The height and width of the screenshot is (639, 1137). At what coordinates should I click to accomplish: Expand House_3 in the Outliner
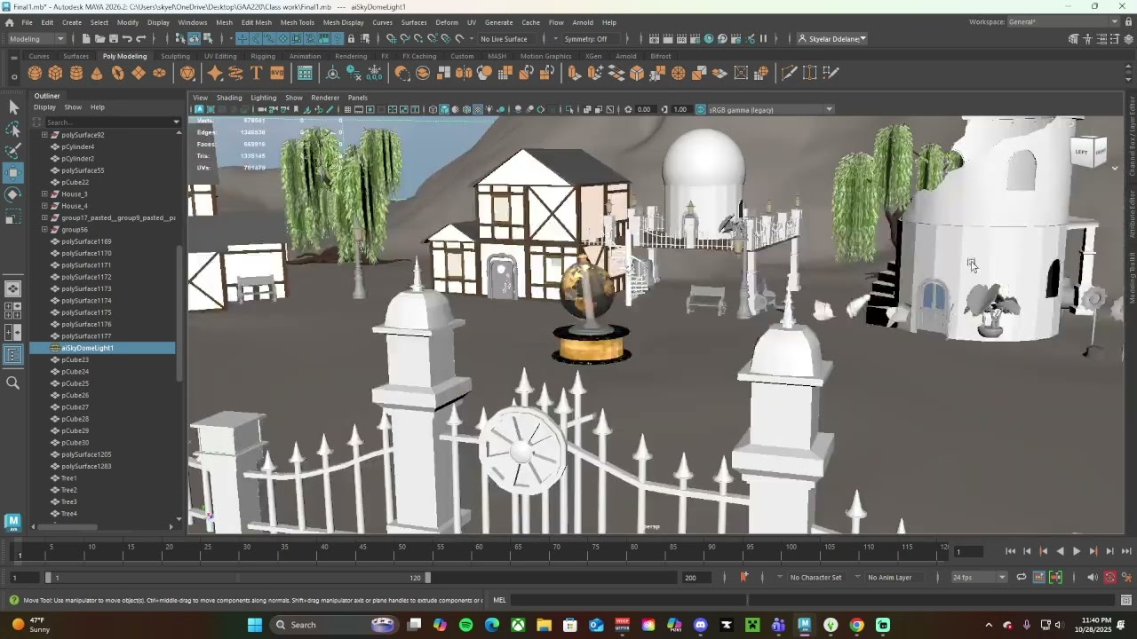click(44, 193)
